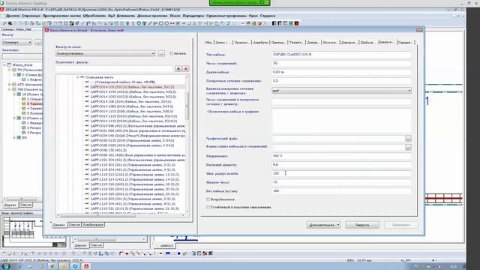Click the Закрыть button

(362, 225)
